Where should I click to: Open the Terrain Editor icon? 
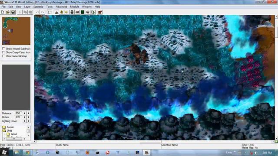coord(56,12)
